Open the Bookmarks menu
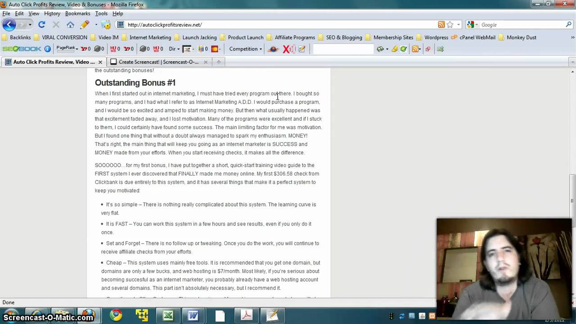The image size is (576, 324). [77, 13]
